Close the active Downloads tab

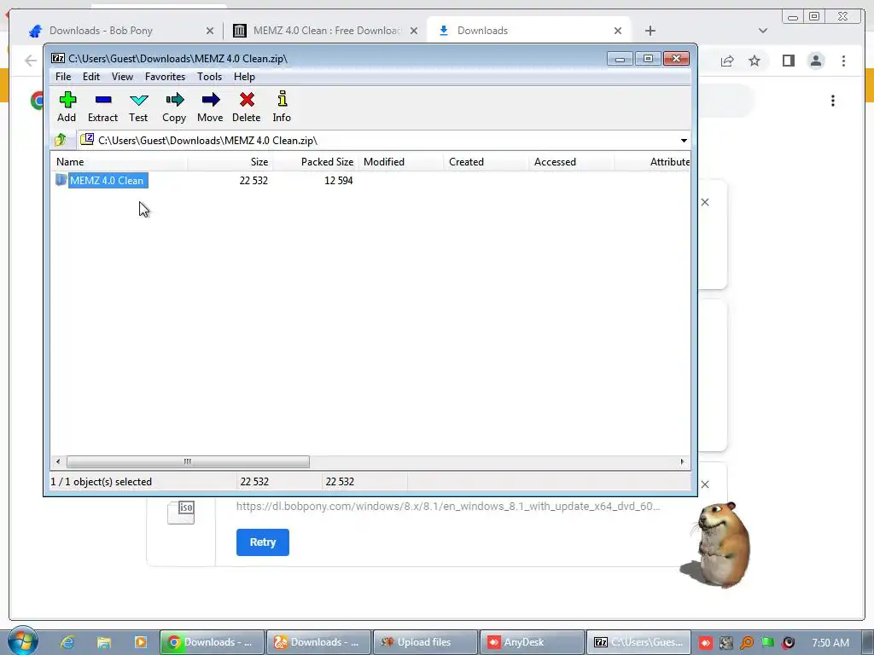pyautogui.click(x=618, y=32)
